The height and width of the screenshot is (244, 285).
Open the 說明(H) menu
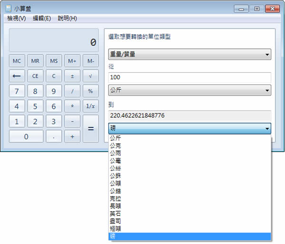pyautogui.click(x=67, y=19)
